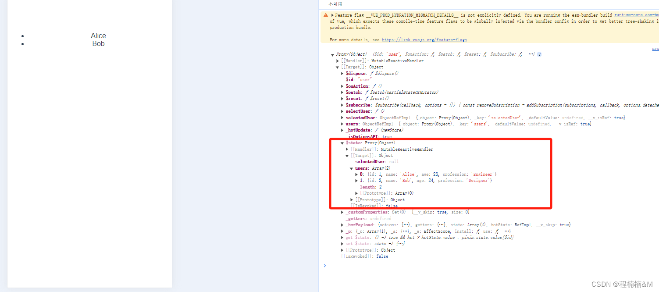Click Bob in the page list

click(98, 44)
